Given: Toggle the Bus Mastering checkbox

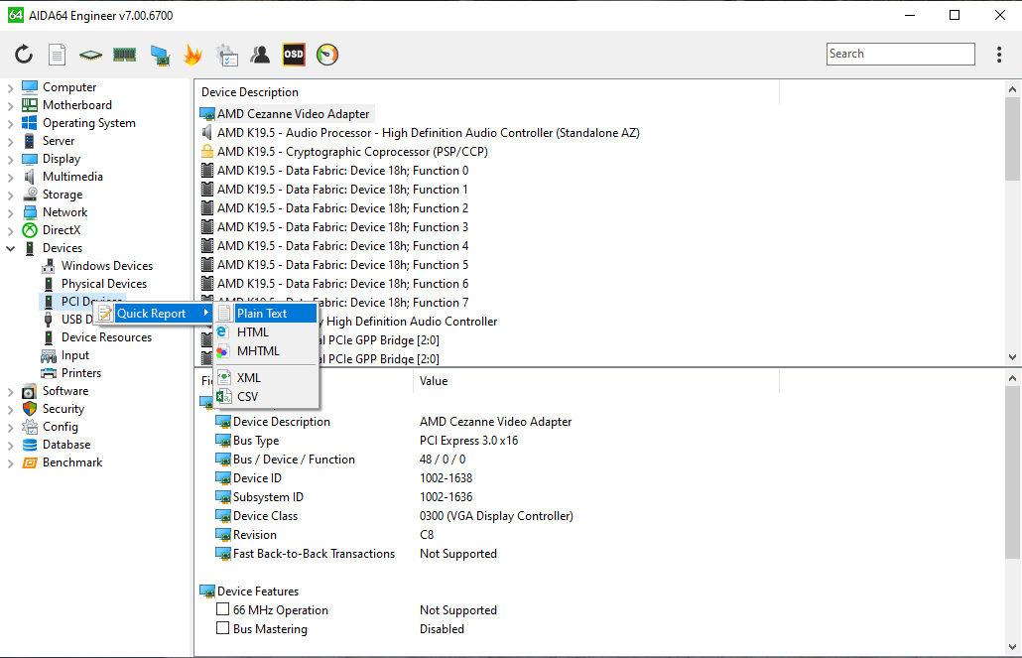Looking at the screenshot, I should (223, 628).
